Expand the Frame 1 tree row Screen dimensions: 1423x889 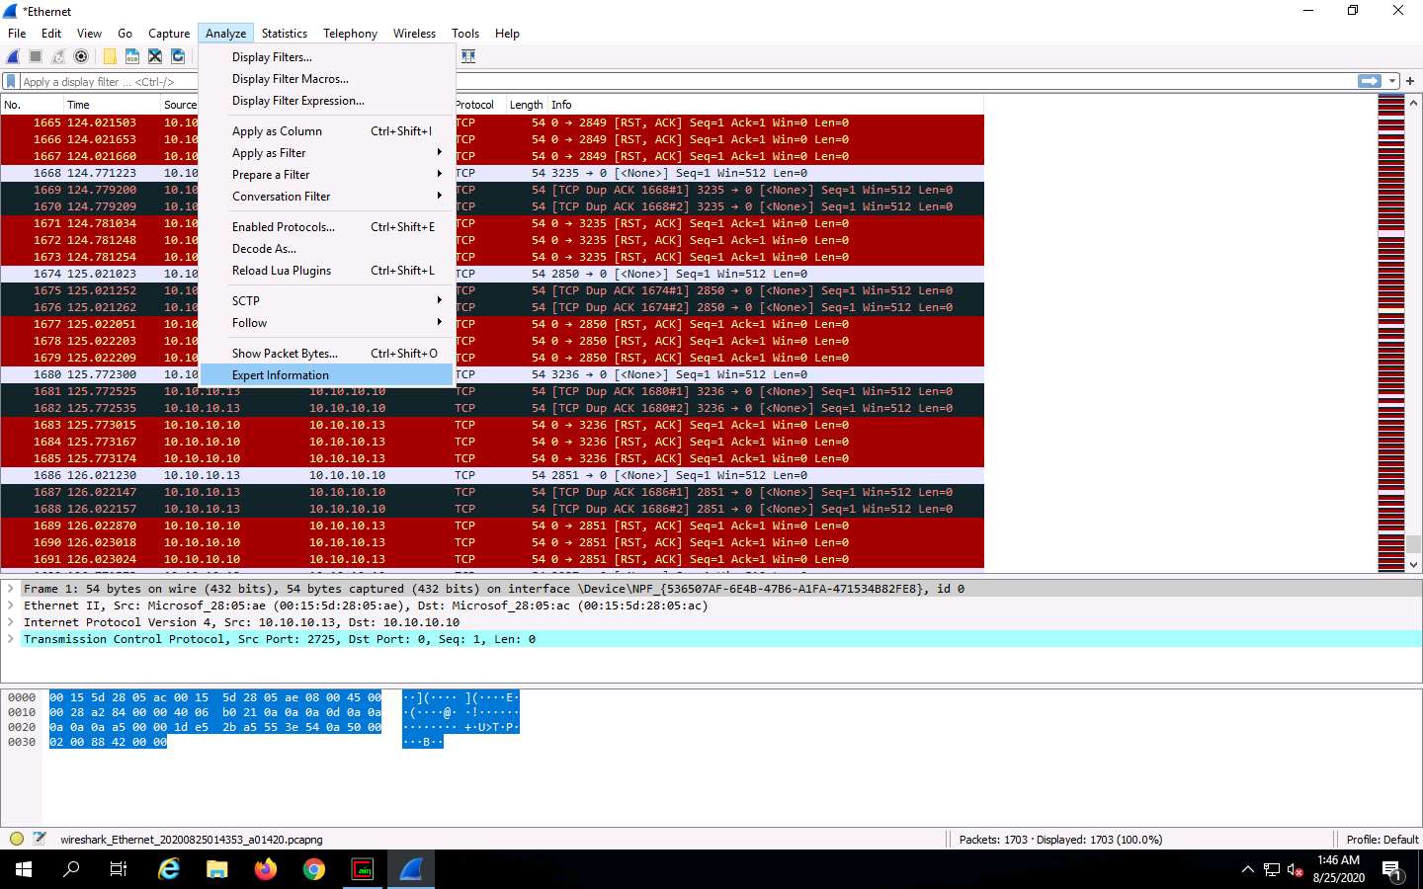11,589
